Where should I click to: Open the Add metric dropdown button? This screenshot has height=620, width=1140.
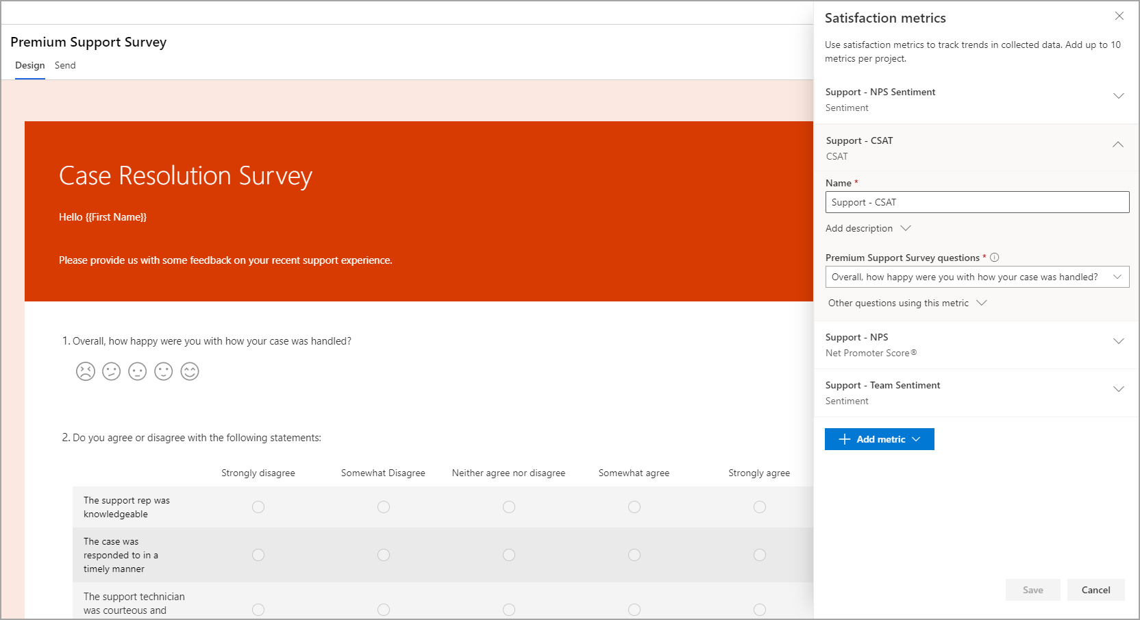[880, 439]
